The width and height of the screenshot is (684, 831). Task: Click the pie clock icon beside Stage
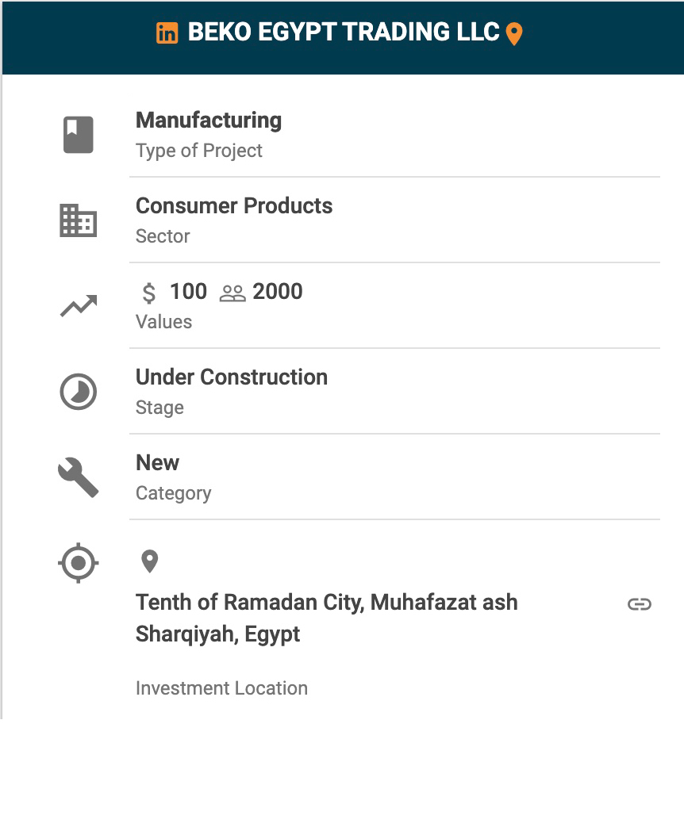(x=79, y=392)
